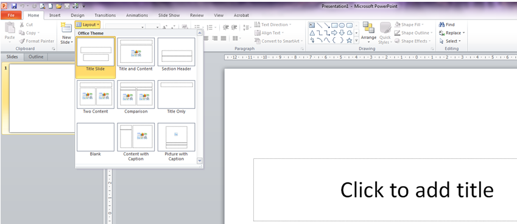
Task: Click the Print Preview icon in Quick Access Toolbar
Action: tap(43, 6)
